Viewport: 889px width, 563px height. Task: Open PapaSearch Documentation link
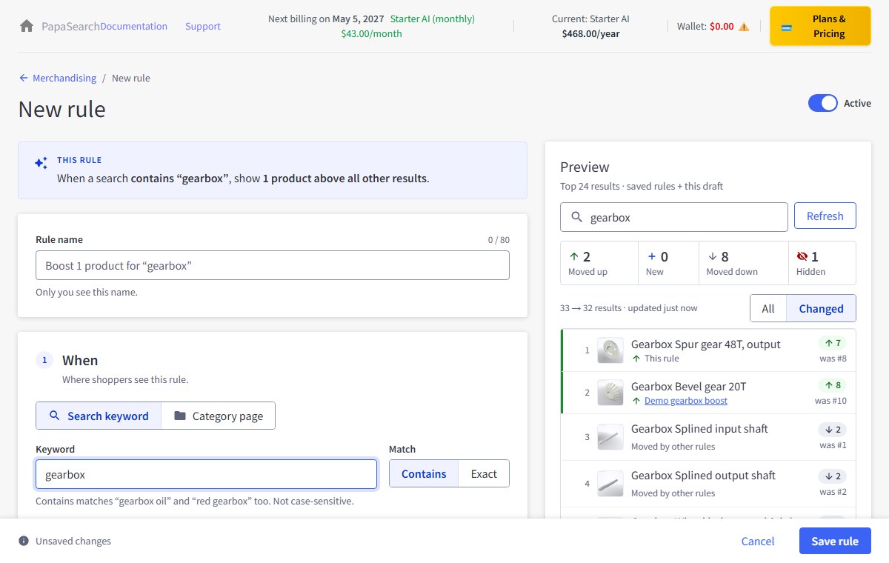133,26
